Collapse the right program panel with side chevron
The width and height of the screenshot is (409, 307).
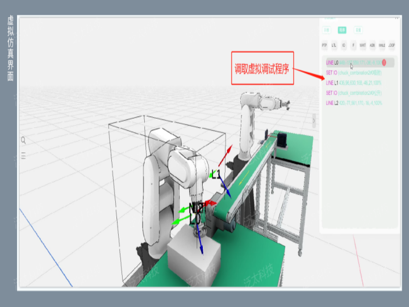pos(314,121)
